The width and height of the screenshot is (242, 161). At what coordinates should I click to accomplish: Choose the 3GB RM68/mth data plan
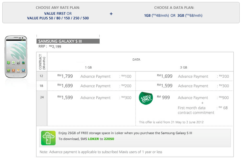click(190, 15)
